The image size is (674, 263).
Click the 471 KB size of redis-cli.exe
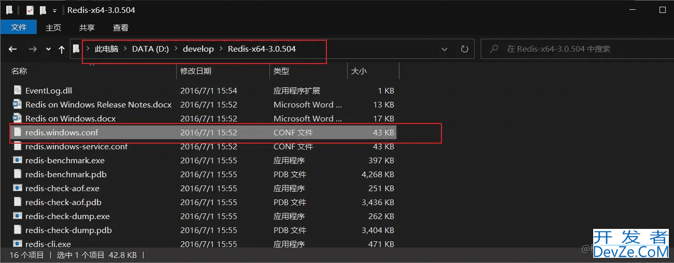(380, 244)
